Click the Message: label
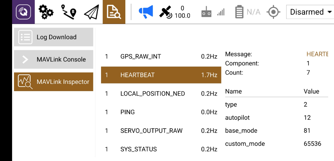Image resolution: width=334 pixels, height=161 pixels. [x=238, y=54]
